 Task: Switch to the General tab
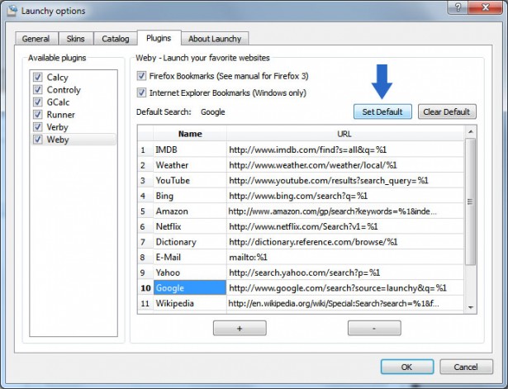pyautogui.click(x=36, y=39)
